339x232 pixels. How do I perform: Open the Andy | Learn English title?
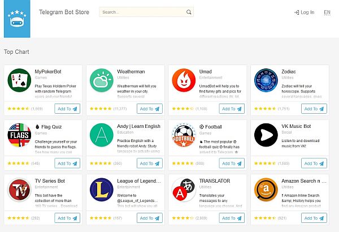(x=138, y=126)
